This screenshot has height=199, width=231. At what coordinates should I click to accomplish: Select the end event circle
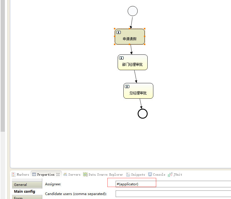click(x=142, y=113)
